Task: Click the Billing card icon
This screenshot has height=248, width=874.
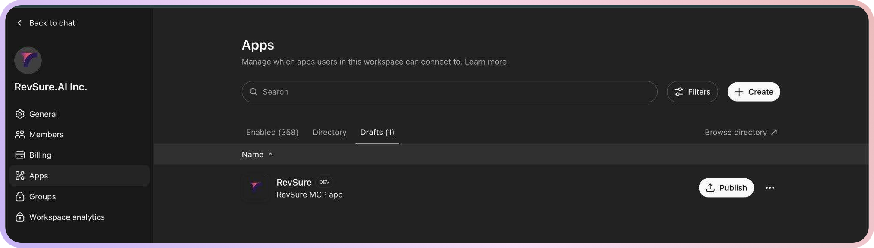Action: point(20,155)
